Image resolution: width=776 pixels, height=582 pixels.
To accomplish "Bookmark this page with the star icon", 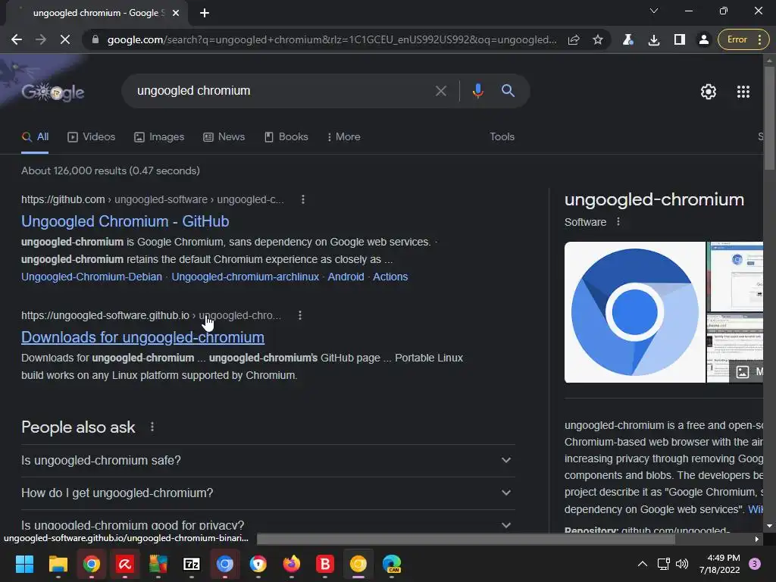I will [x=598, y=39].
